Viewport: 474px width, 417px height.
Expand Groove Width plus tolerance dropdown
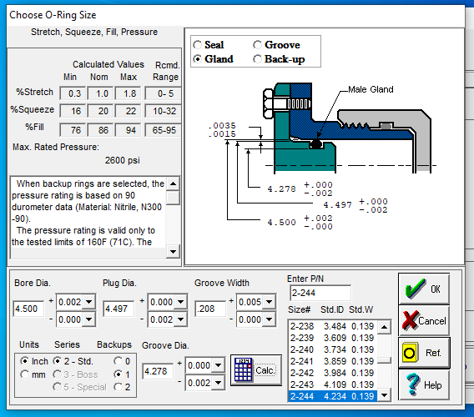[269, 302]
